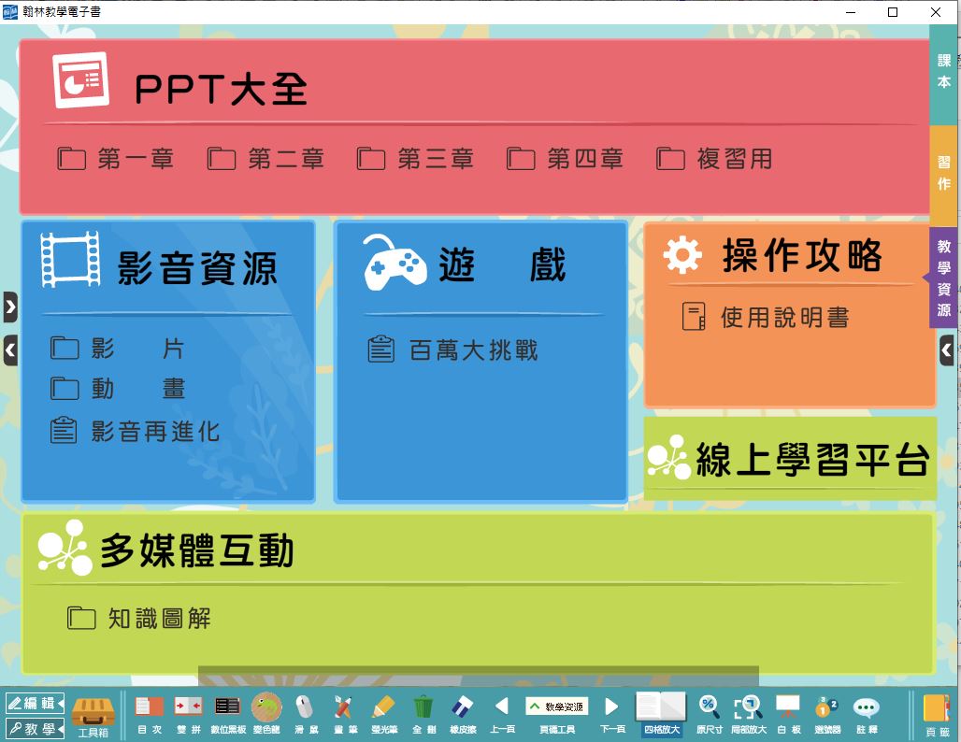The image size is (961, 742).
Task: Expand the left-side panel with right arrow
Action: tap(10, 307)
